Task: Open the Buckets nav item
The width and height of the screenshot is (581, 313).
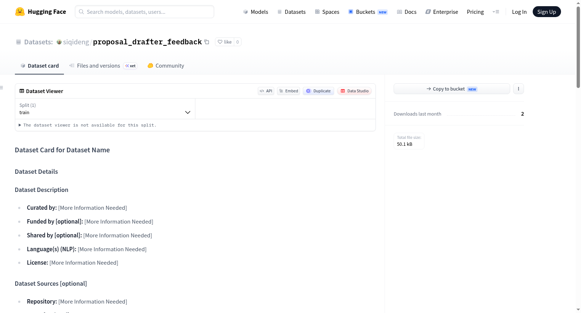Action: (x=368, y=12)
